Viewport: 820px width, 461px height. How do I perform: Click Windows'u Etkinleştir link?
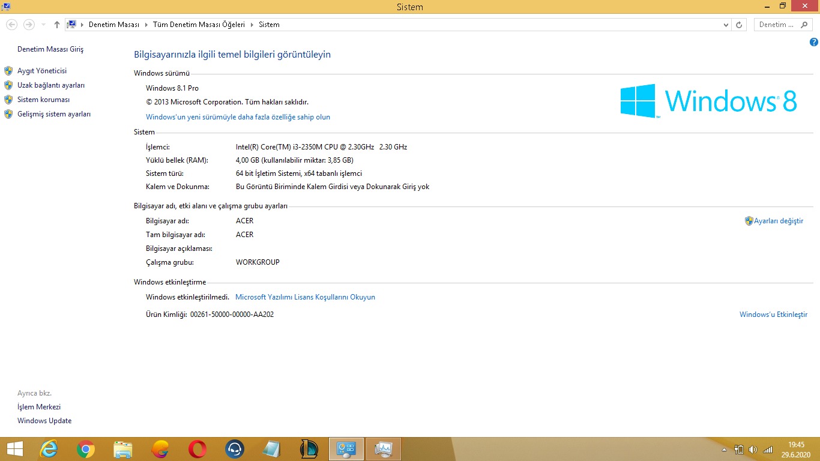pos(773,315)
